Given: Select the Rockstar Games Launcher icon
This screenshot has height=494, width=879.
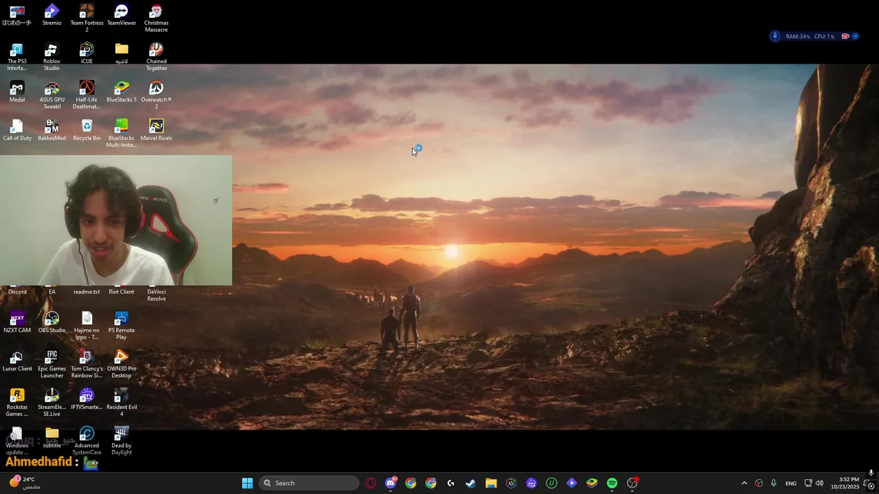Looking at the screenshot, I should (x=17, y=402).
